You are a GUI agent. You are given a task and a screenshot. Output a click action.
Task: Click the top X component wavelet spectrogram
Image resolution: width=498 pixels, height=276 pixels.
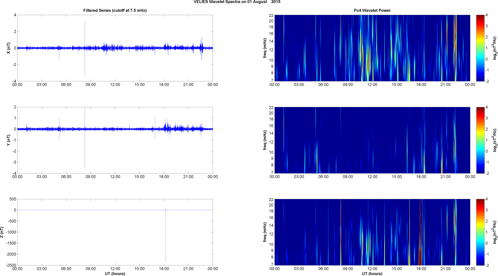pos(372,48)
